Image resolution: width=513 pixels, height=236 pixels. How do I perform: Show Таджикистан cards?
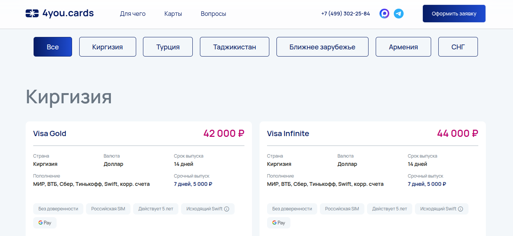click(x=235, y=47)
